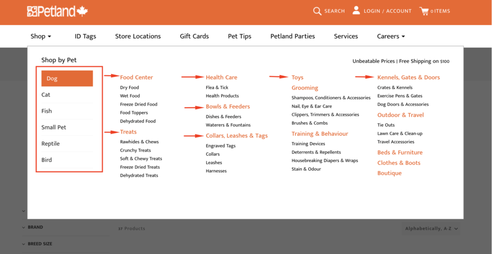Open Nail, Eye & Ear Care

311,106
